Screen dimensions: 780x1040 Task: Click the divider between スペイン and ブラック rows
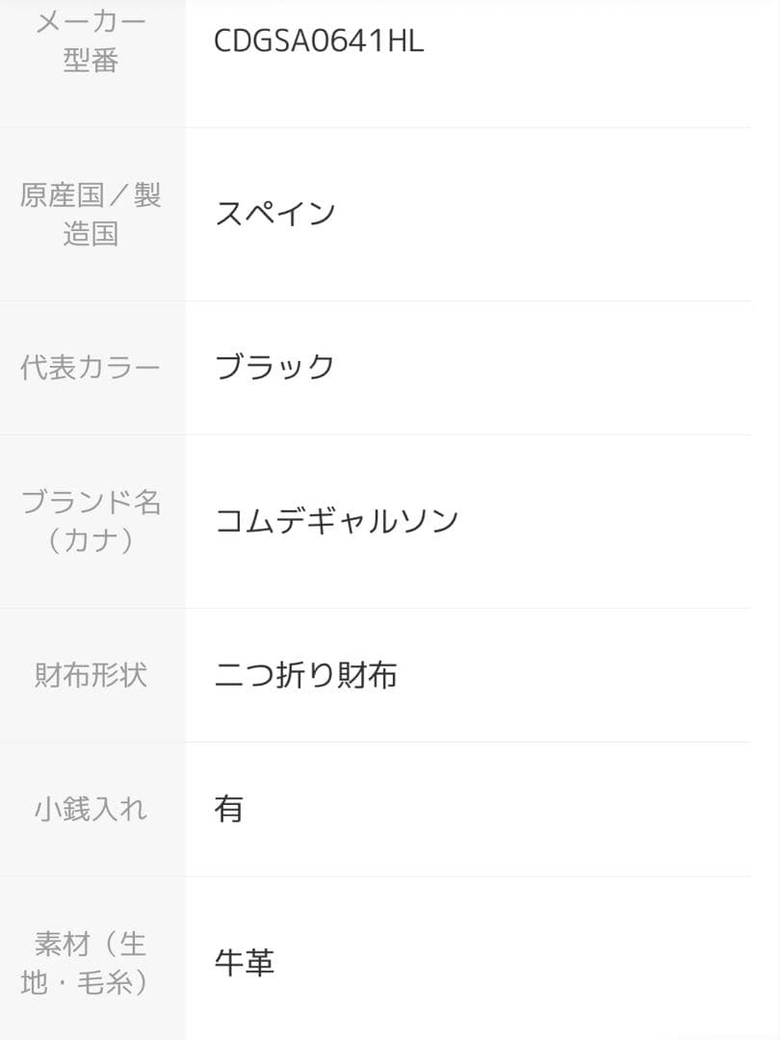pyautogui.click(x=467, y=300)
